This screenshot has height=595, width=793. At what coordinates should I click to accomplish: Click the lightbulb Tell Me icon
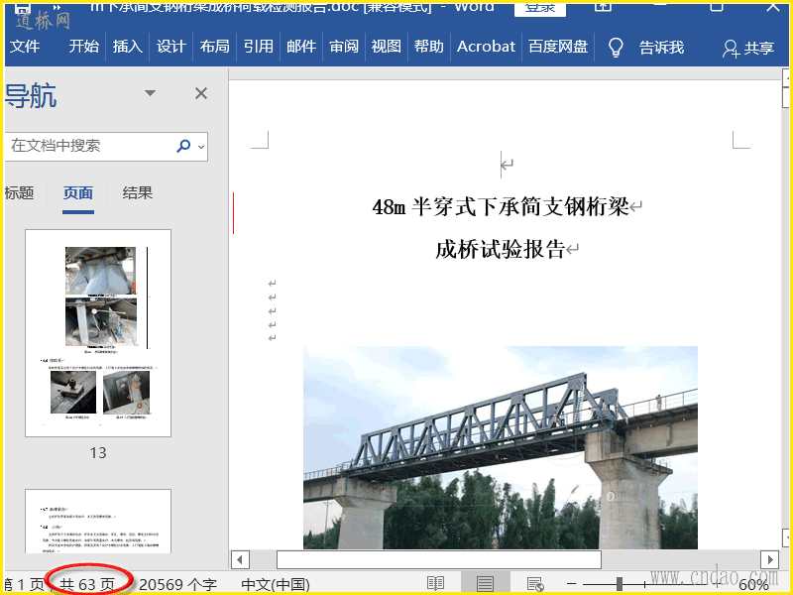(x=615, y=48)
